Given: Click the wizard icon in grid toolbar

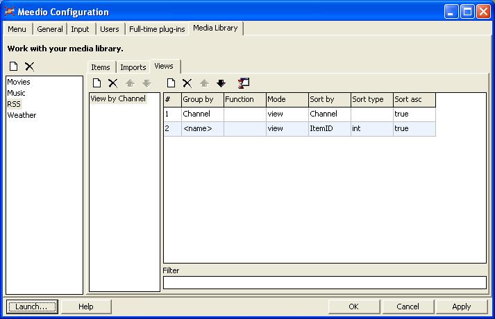Looking at the screenshot, I should click(x=243, y=83).
